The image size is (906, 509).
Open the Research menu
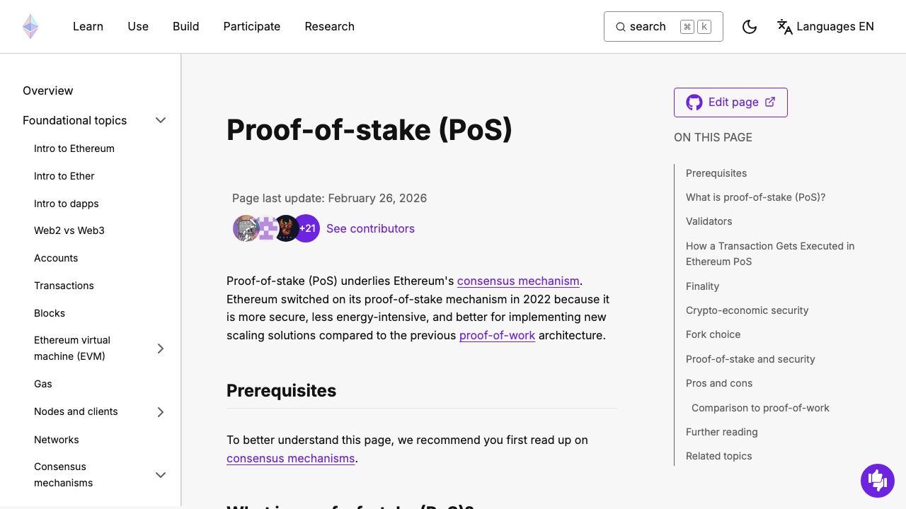(329, 26)
